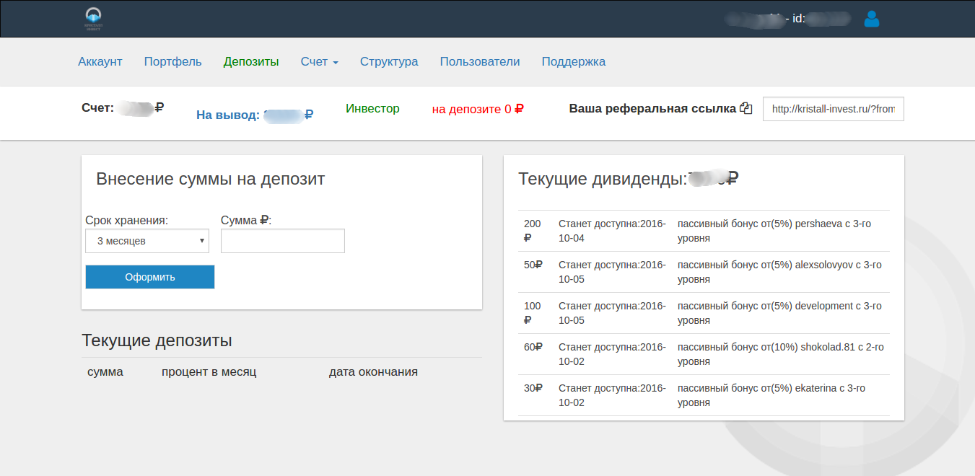
Task: Click the на депозите 0 ₽ label
Action: [x=478, y=109]
